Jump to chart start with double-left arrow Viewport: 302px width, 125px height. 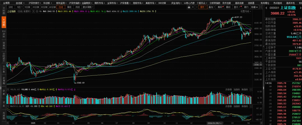point(8,123)
